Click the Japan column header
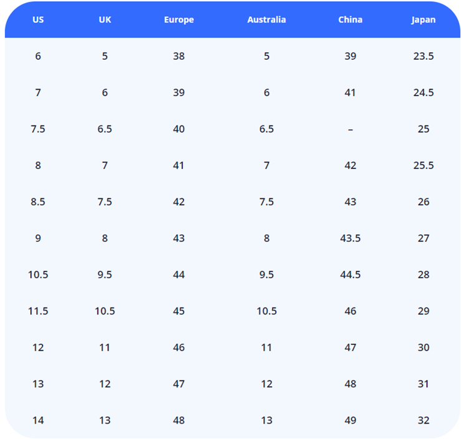461x441 pixels. click(424, 19)
